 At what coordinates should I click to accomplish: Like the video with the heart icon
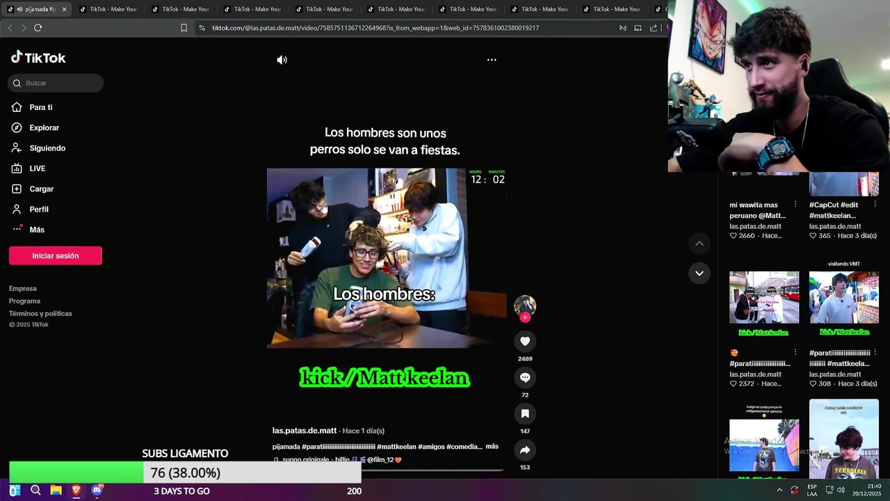pyautogui.click(x=525, y=341)
